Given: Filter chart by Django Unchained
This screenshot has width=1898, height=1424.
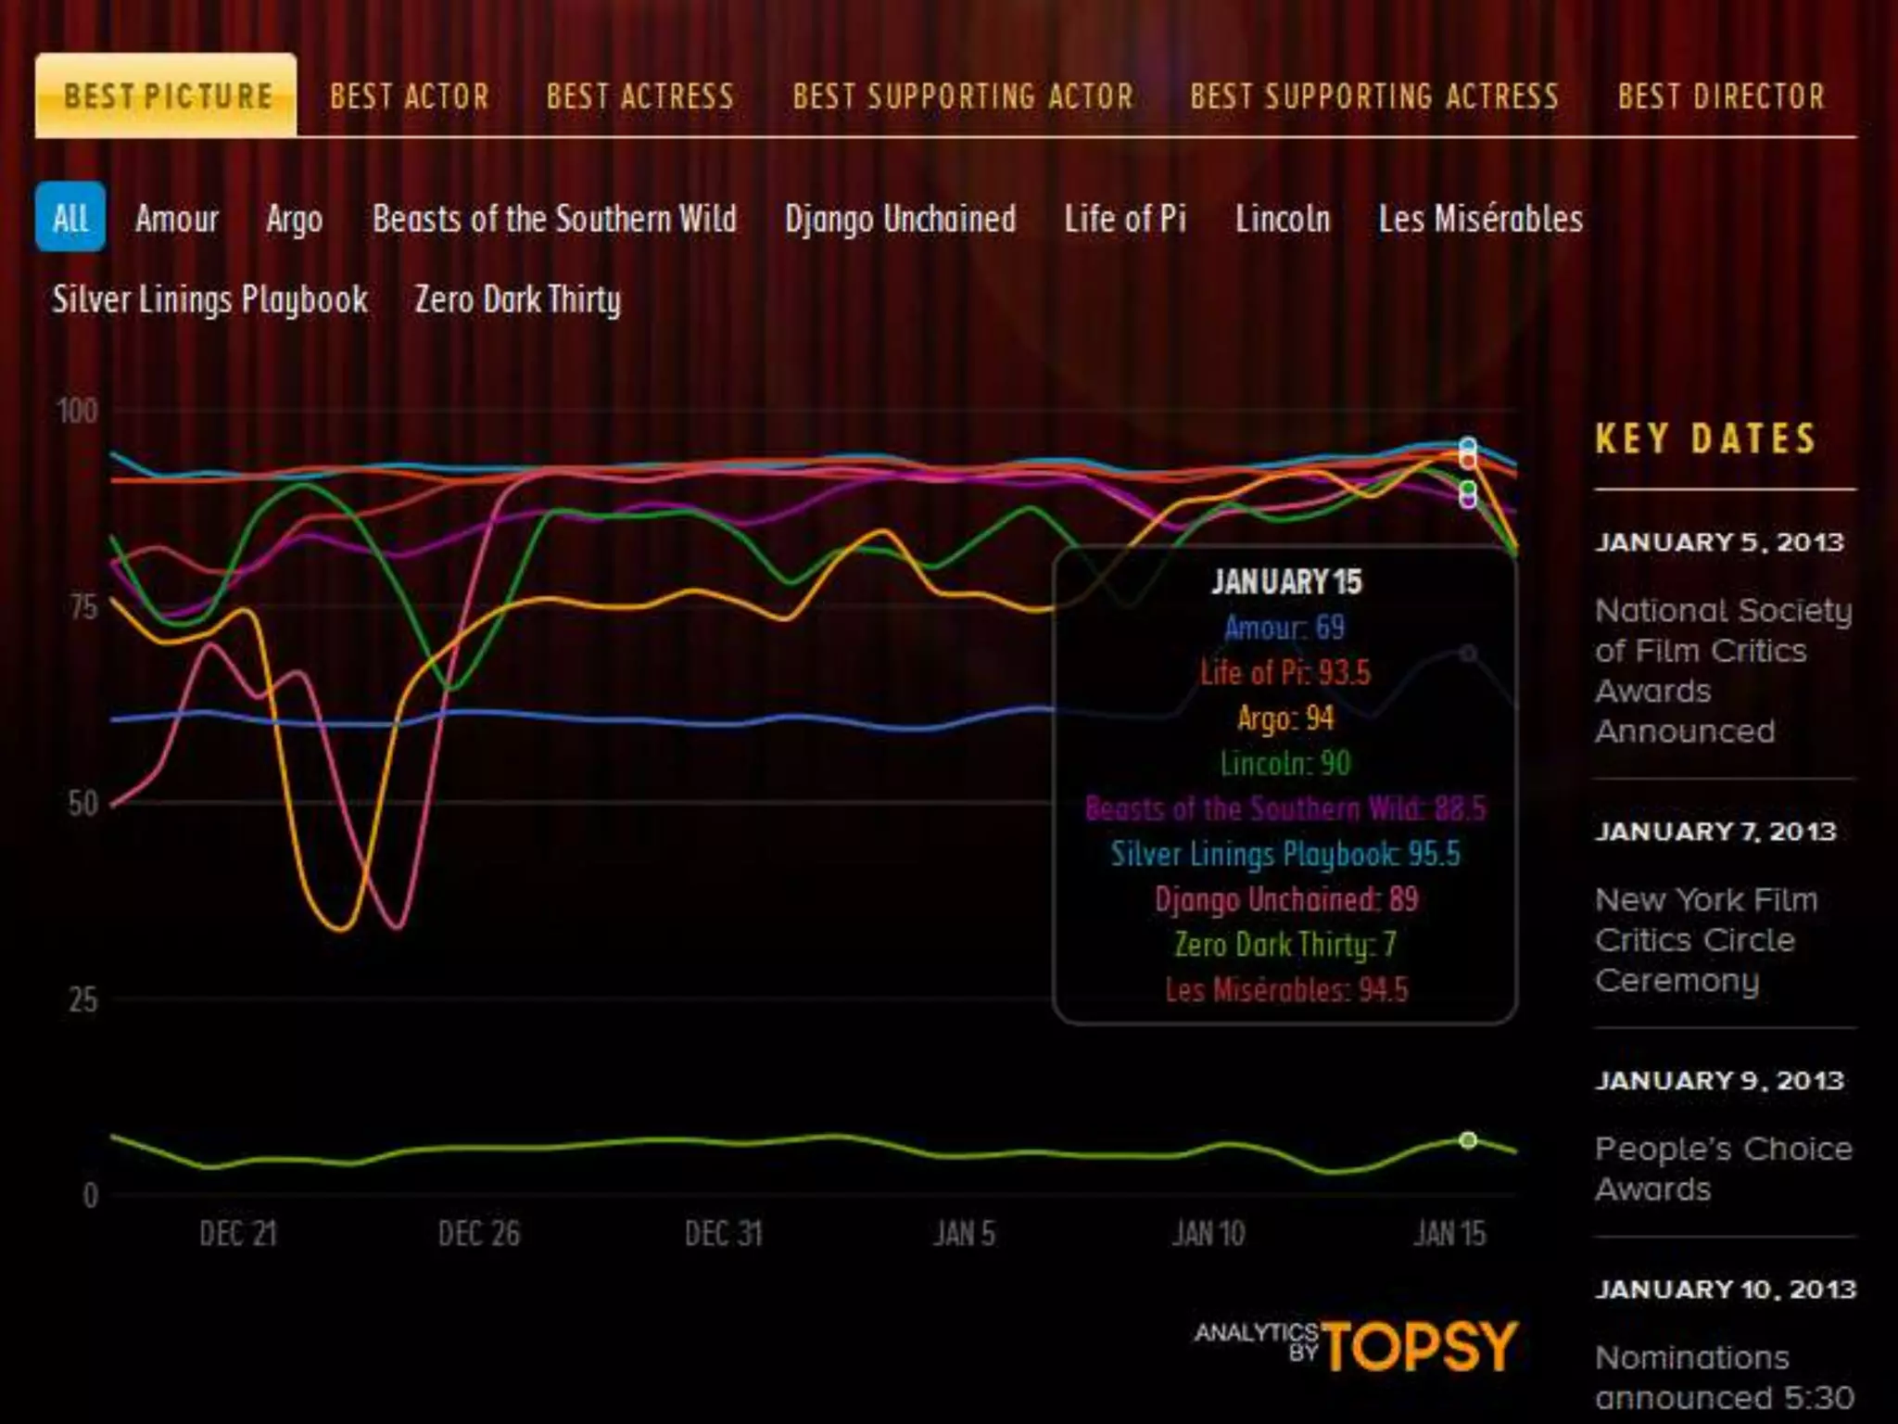Looking at the screenshot, I should pos(900,220).
